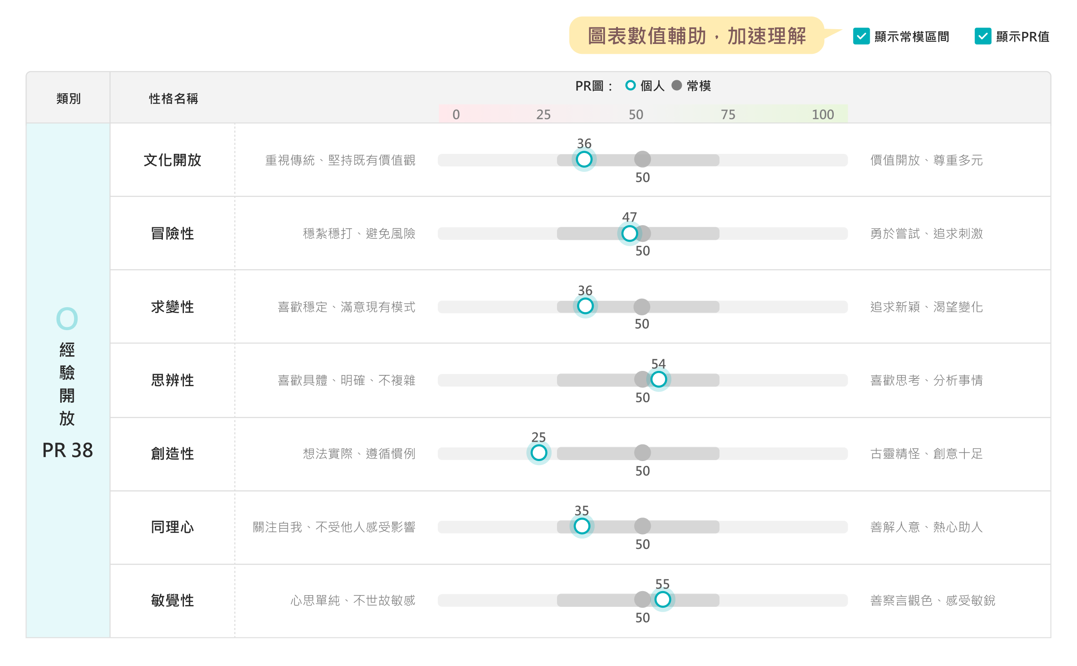Click the teal 個人 legend circle icon
The width and height of the screenshot is (1077, 666).
630,85
